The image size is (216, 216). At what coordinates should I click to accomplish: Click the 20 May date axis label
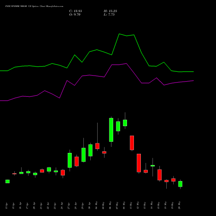point(179,205)
